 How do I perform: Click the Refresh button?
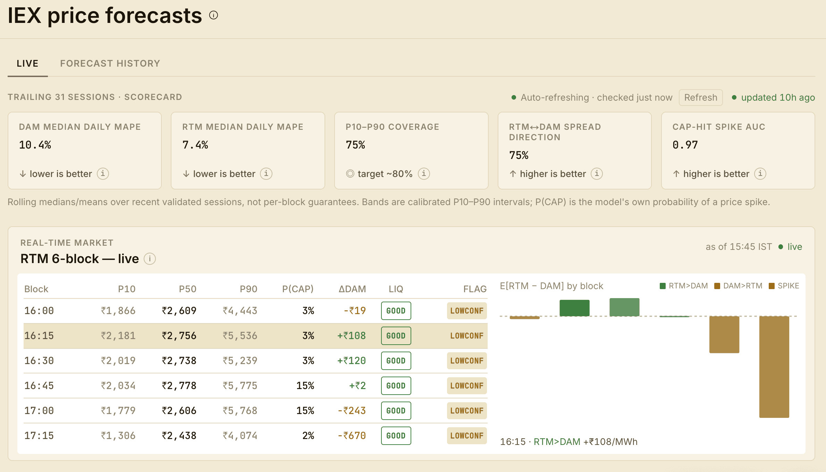coord(701,98)
